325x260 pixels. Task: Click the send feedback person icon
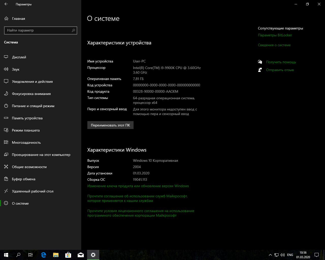click(x=260, y=70)
